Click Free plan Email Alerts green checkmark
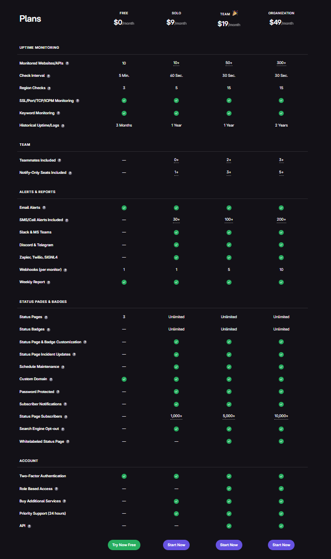 124,208
